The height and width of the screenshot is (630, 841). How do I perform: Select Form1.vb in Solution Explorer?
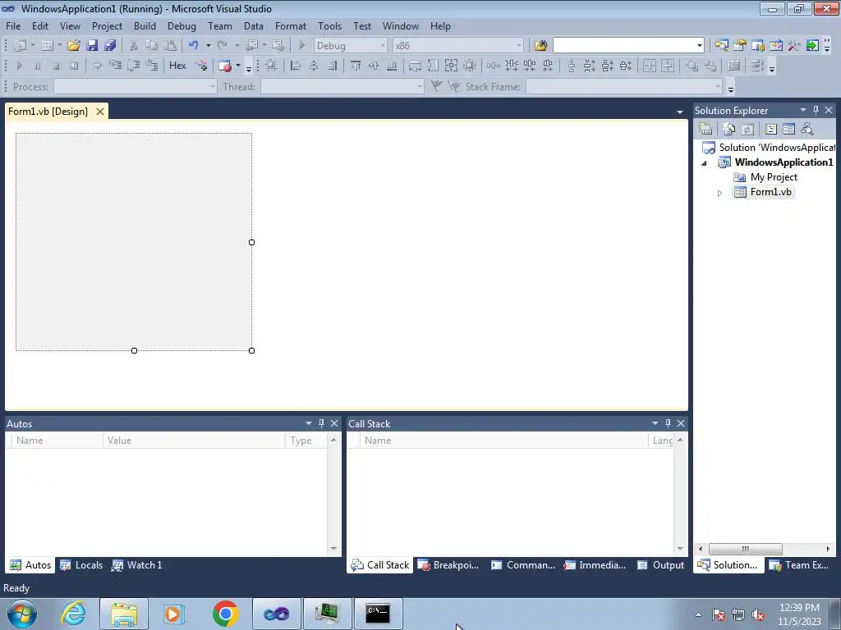pyautogui.click(x=770, y=192)
